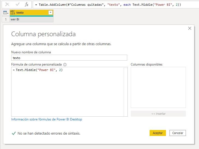199x149 pixels.
Task: Close the Columna personalizada dialog
Action: pos(190,28)
